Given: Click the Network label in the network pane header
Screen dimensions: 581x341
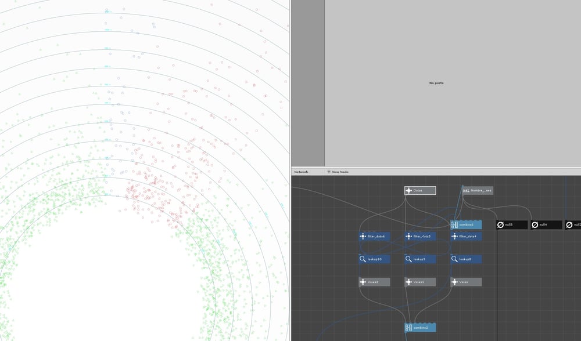Looking at the screenshot, I should pos(301,172).
